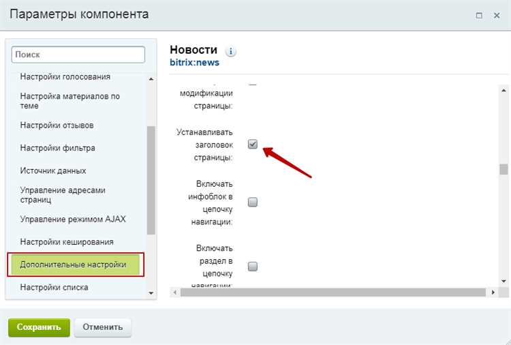Select Настройки отзывов in sidebar
The height and width of the screenshot is (345, 511).
coord(57,125)
